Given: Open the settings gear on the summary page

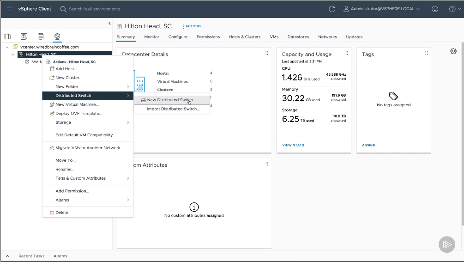Looking at the screenshot, I should coord(453,51).
